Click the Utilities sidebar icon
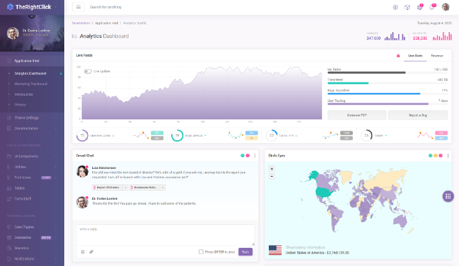This screenshot has width=459, height=266. (x=9, y=167)
